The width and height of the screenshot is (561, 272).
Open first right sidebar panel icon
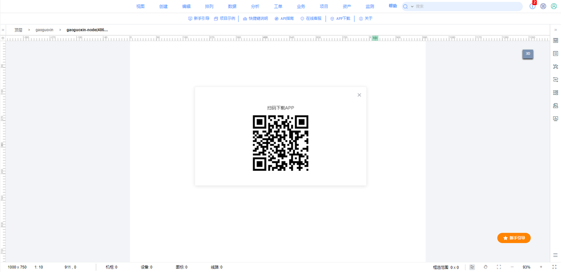(556, 41)
